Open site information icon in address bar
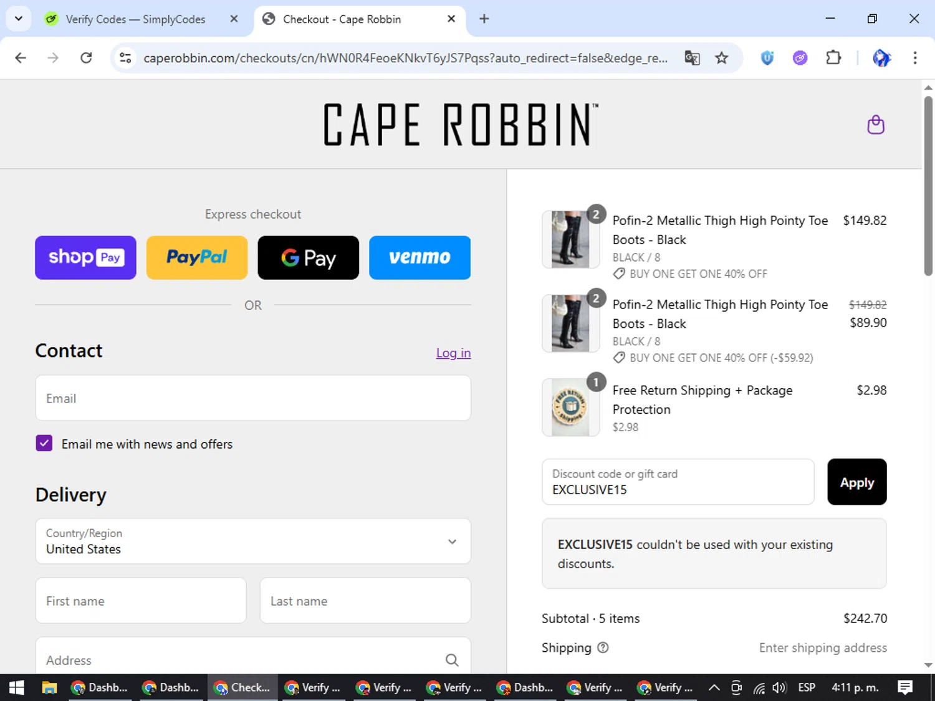 [x=125, y=58]
